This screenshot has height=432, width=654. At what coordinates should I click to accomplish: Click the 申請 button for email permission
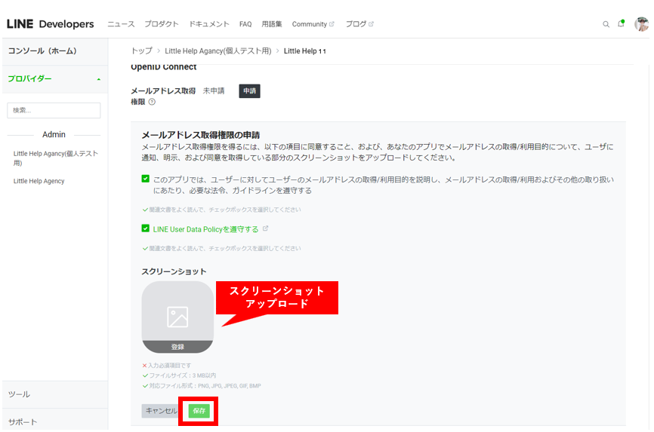pyautogui.click(x=249, y=91)
